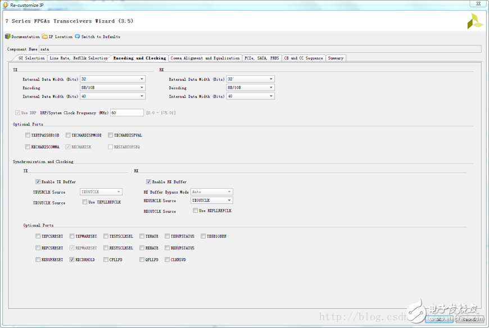Switch to the GT Selection tab
The height and width of the screenshot is (328, 489).
tap(31, 58)
